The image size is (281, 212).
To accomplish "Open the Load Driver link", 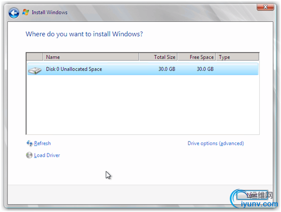I will point(47,155).
